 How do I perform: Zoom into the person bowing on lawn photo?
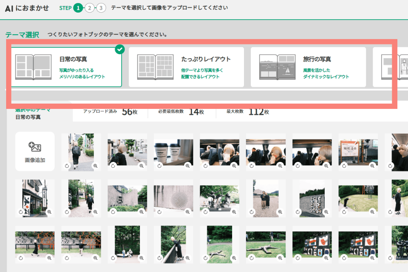[373, 212]
